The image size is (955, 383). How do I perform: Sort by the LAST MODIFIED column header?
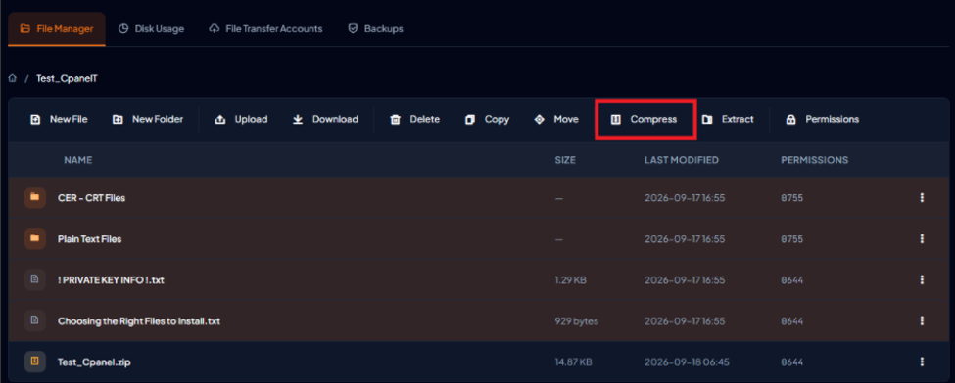click(x=682, y=160)
